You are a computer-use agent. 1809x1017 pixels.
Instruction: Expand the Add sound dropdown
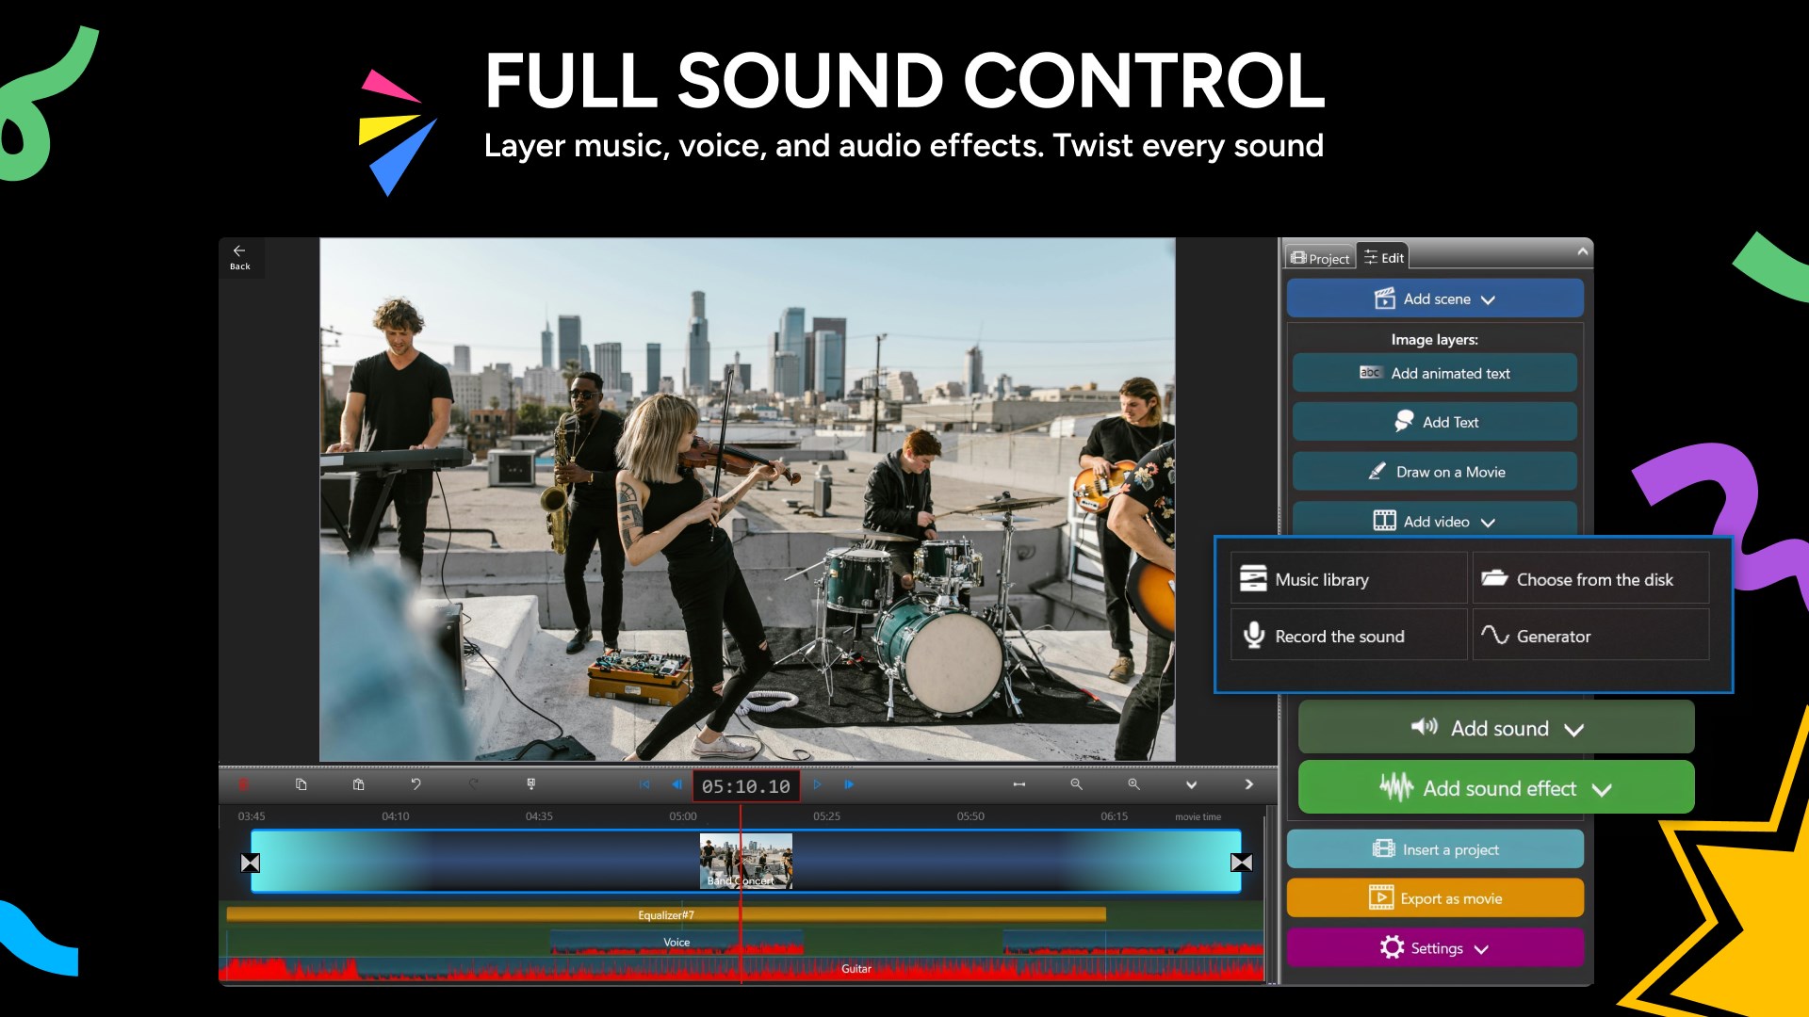tap(1496, 728)
